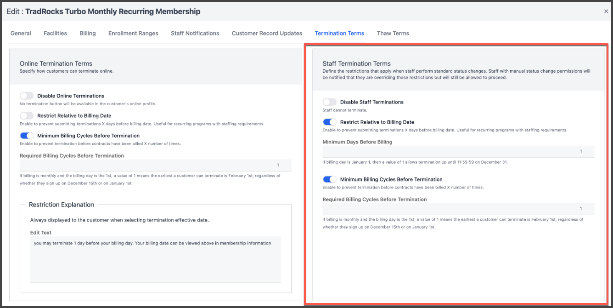
Task: Click the 'Staff Termination Terms' heading
Action: (357, 63)
